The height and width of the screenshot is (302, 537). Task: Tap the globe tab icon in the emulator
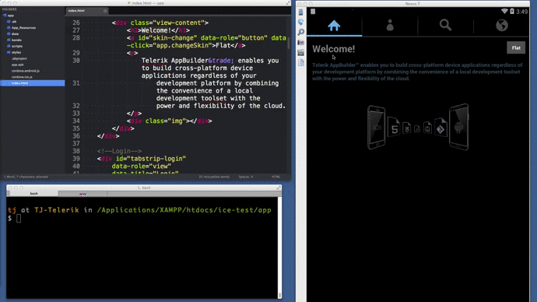(502, 26)
